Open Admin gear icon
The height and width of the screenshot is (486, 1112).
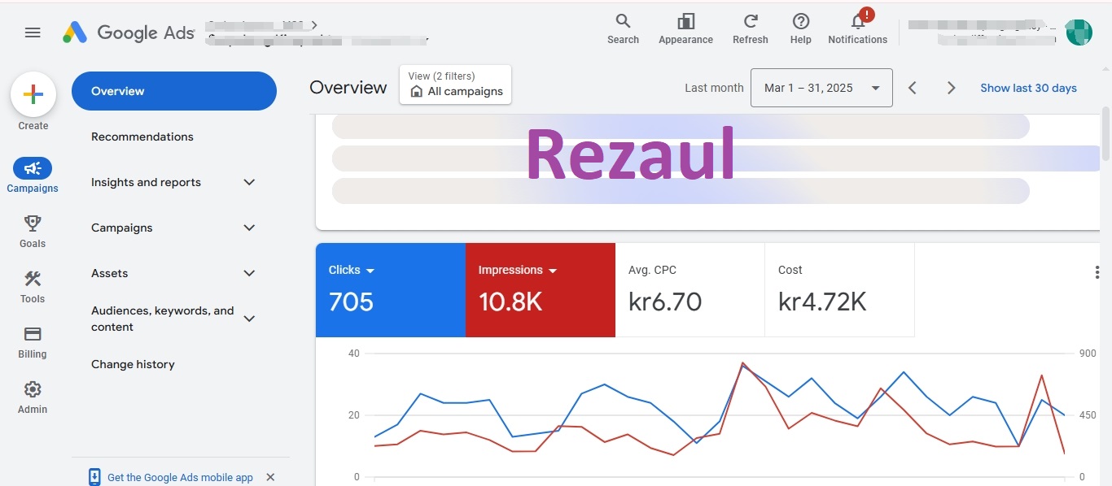(x=33, y=389)
